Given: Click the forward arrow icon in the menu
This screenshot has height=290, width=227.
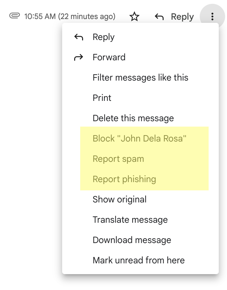Looking at the screenshot, I should pos(79,57).
